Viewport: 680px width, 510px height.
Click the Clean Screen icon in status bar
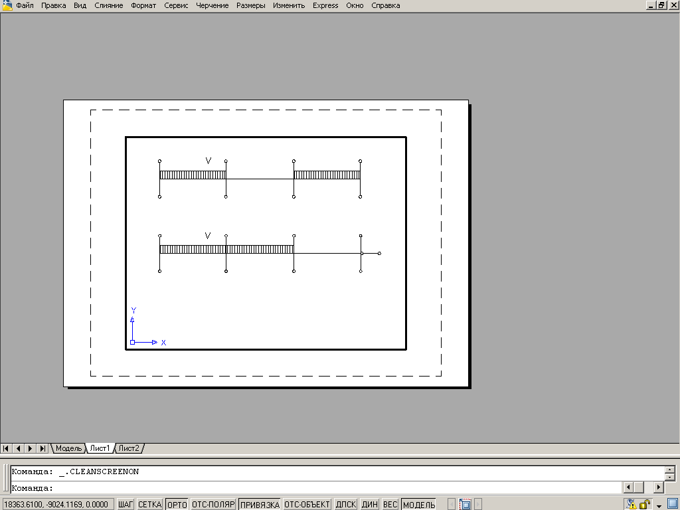pyautogui.click(x=673, y=504)
